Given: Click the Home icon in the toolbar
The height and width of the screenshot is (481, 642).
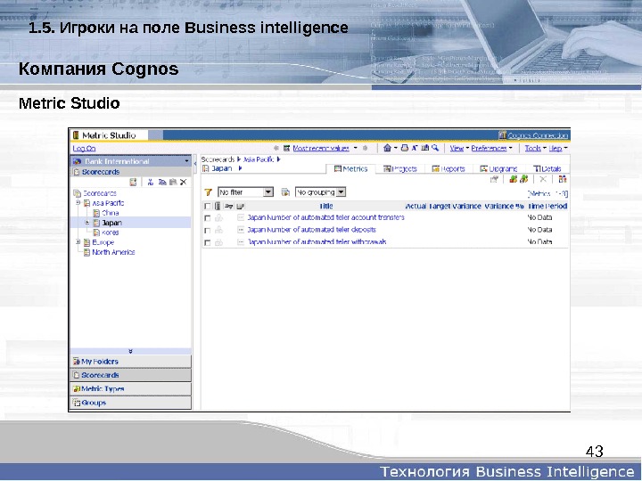Looking at the screenshot, I should coord(387,148).
